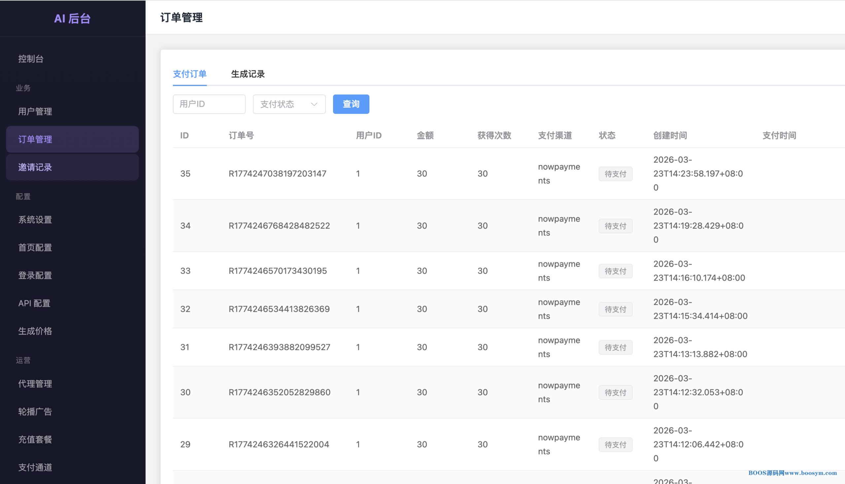This screenshot has height=484, width=845.
Task: Open 充值套餐 in the sidebar
Action: [35, 439]
